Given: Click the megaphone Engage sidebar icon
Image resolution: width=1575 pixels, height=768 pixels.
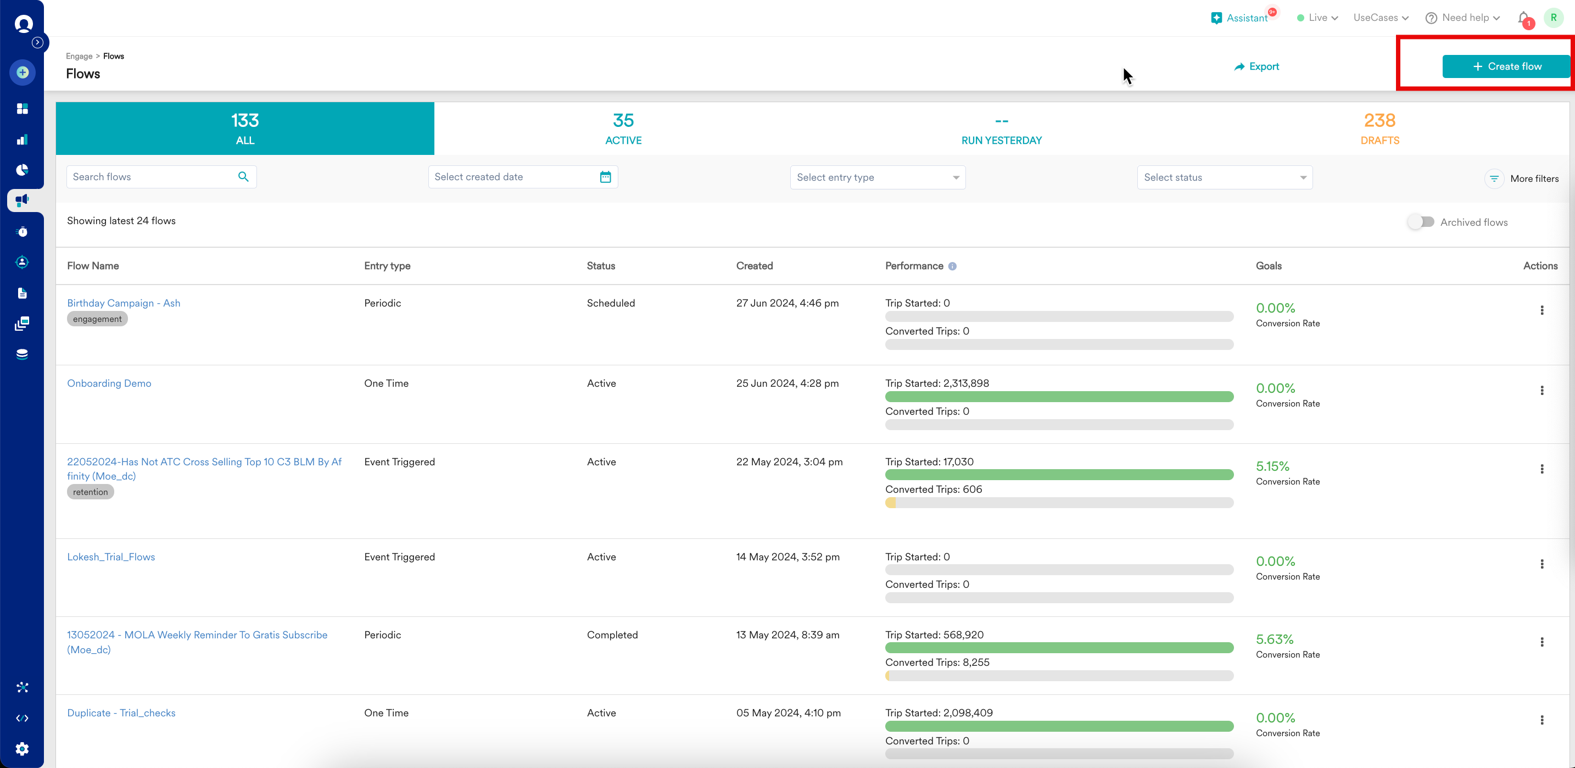Looking at the screenshot, I should pyautogui.click(x=22, y=200).
